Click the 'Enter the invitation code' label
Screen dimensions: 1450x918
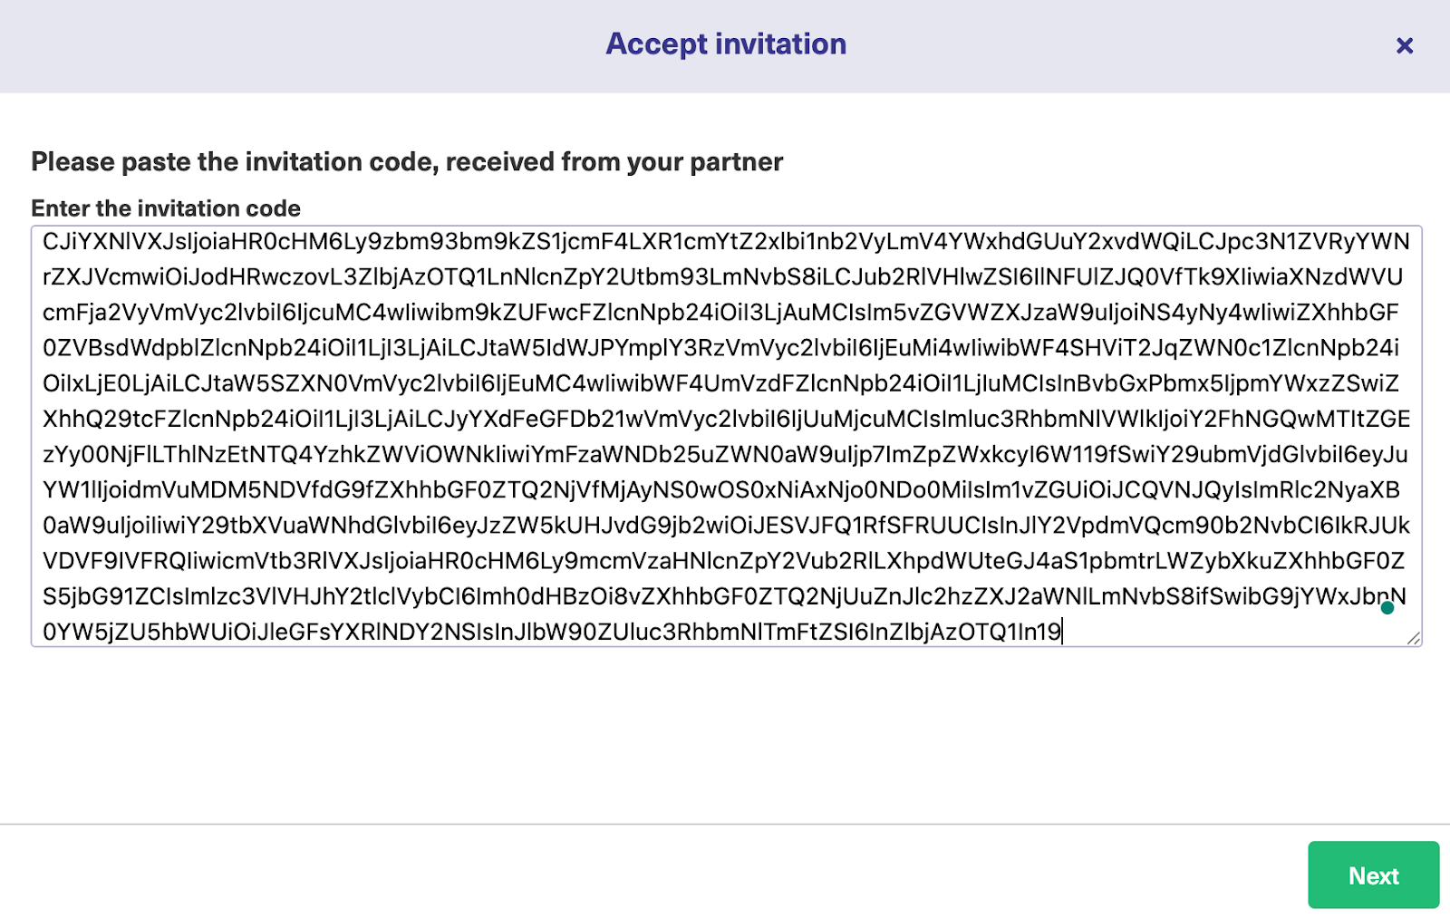[166, 208]
